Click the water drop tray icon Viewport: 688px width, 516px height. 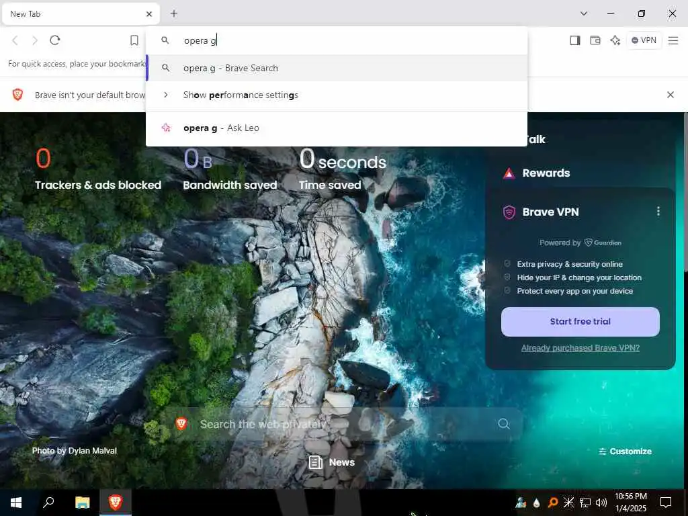tap(536, 503)
